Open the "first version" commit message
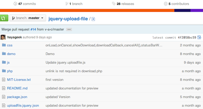The height and width of the screenshot is (109, 203). (x=54, y=80)
